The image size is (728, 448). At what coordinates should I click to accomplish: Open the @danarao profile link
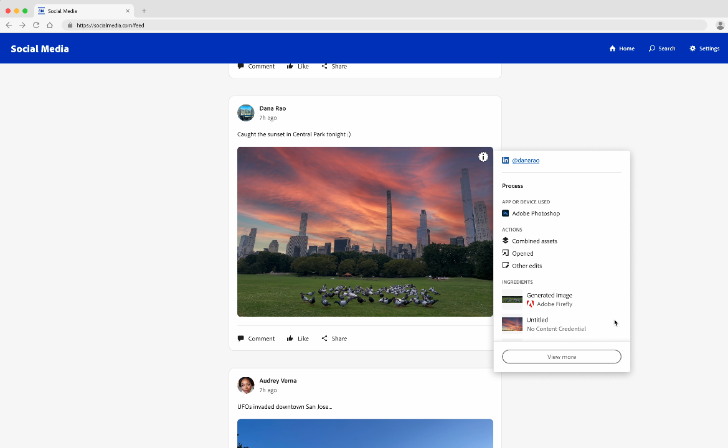click(x=526, y=161)
